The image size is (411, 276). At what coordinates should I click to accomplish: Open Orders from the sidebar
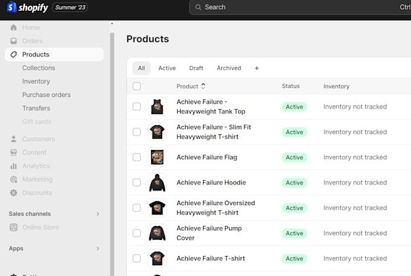[x=33, y=41]
